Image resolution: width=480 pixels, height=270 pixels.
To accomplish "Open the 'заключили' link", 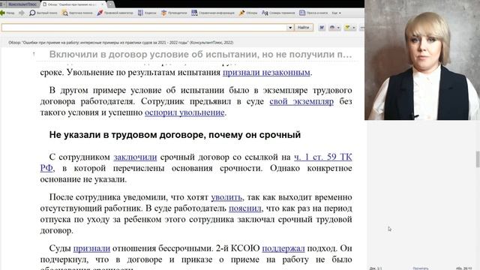I will [135, 157].
